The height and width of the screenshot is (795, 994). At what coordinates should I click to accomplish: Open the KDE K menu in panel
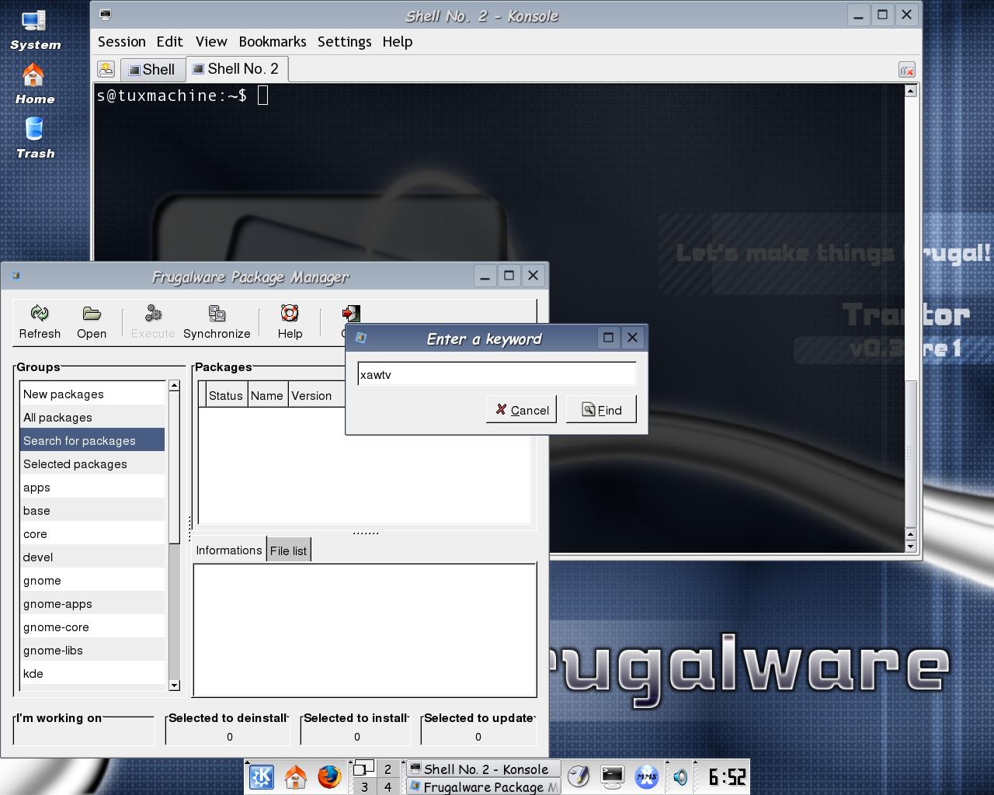(262, 776)
